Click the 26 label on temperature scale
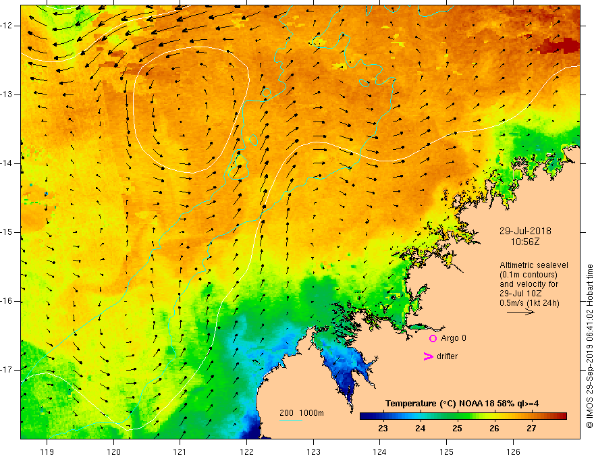This screenshot has height=459, width=594. pyautogui.click(x=494, y=429)
